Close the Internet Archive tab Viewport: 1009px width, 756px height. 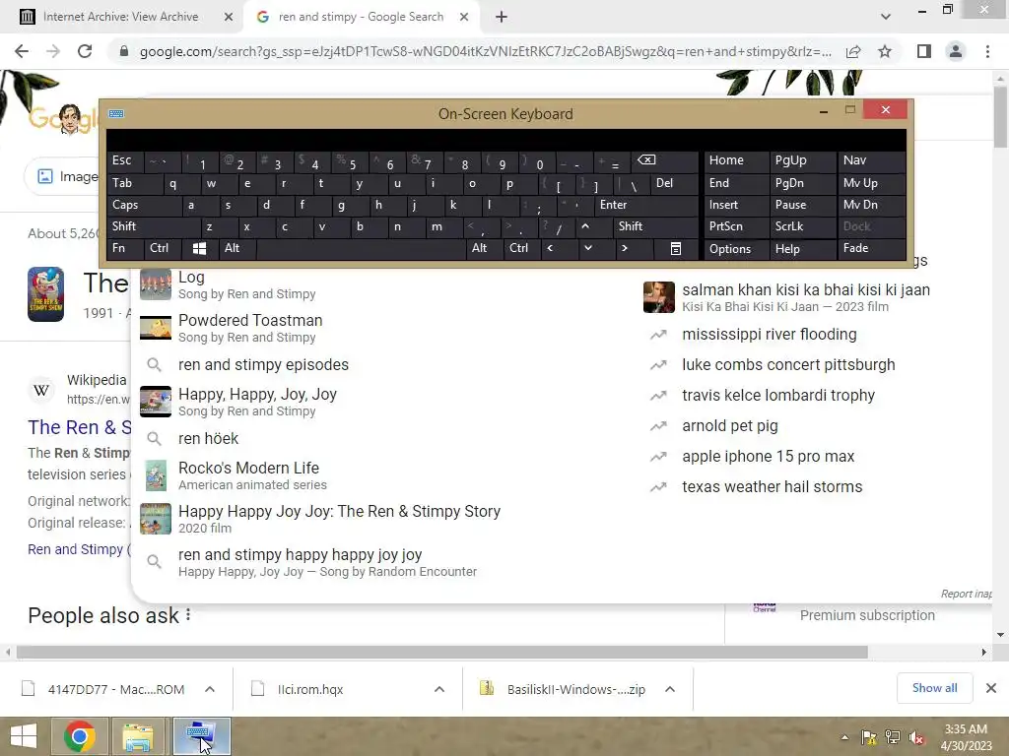(x=229, y=17)
